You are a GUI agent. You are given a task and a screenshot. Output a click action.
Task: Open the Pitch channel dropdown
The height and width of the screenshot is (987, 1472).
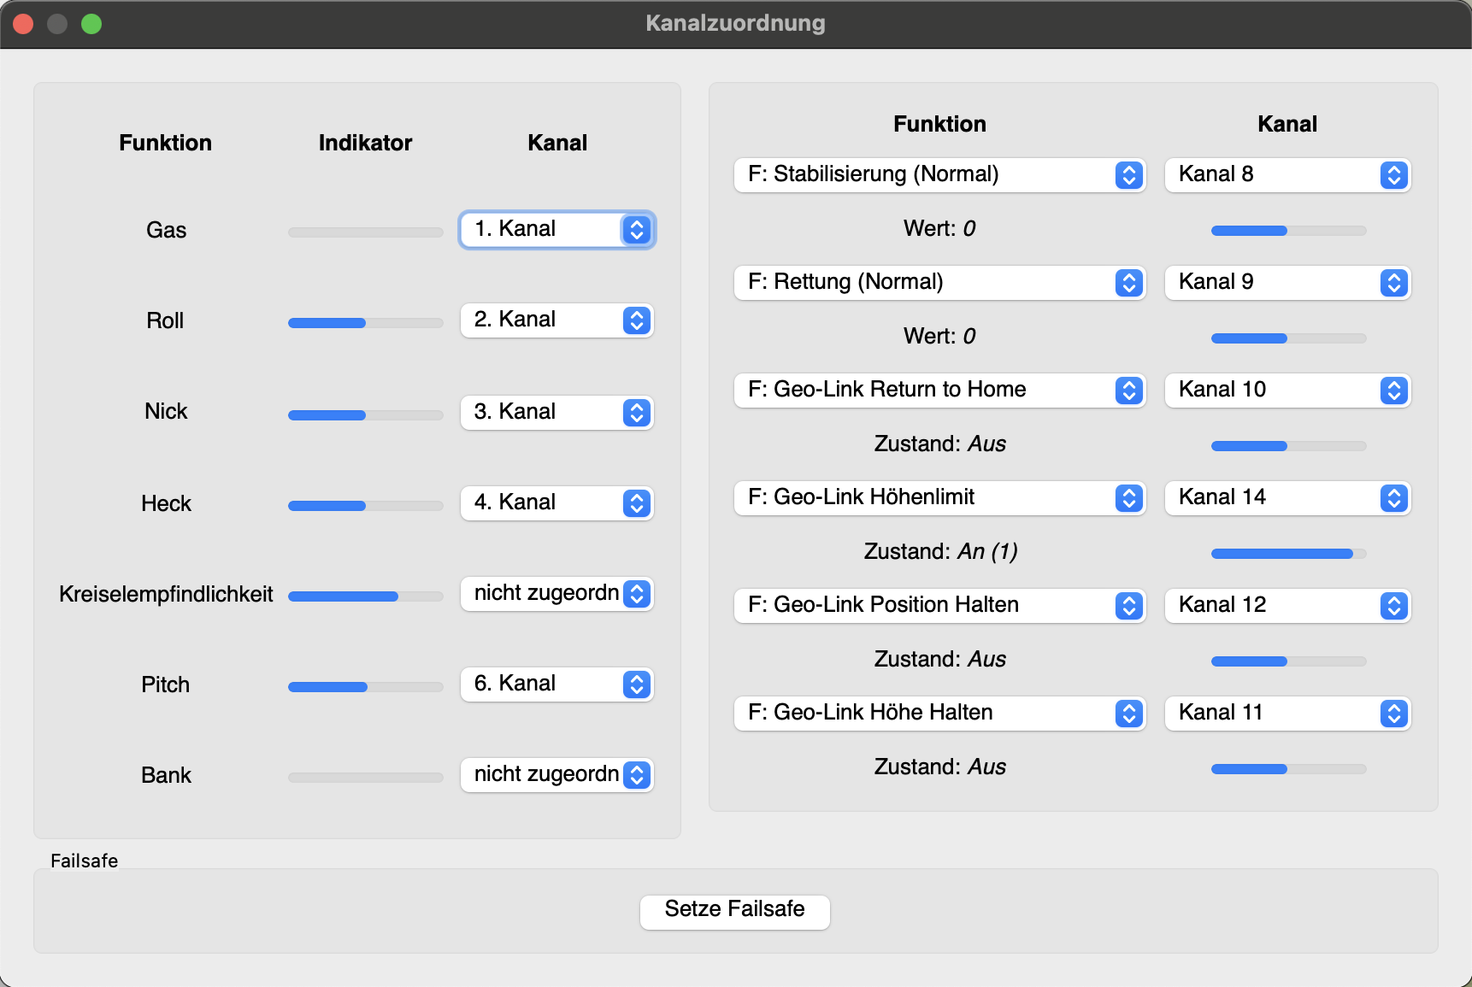[556, 684]
